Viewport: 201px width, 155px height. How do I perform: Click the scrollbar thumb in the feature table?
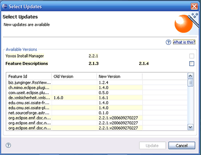[191, 83]
